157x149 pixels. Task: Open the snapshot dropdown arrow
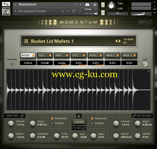pyautogui.click(x=16, y=11)
